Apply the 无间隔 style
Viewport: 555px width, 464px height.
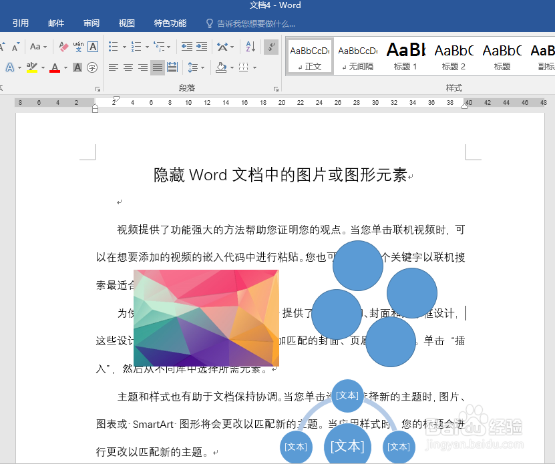(x=358, y=57)
